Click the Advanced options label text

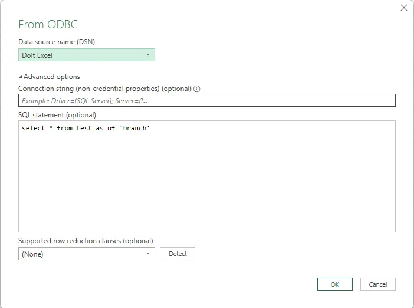52,77
